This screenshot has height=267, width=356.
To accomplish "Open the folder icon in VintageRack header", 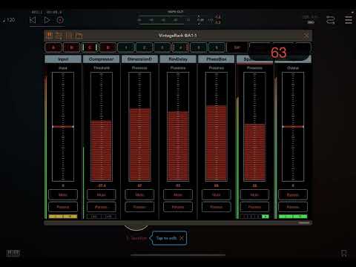I will (79, 36).
